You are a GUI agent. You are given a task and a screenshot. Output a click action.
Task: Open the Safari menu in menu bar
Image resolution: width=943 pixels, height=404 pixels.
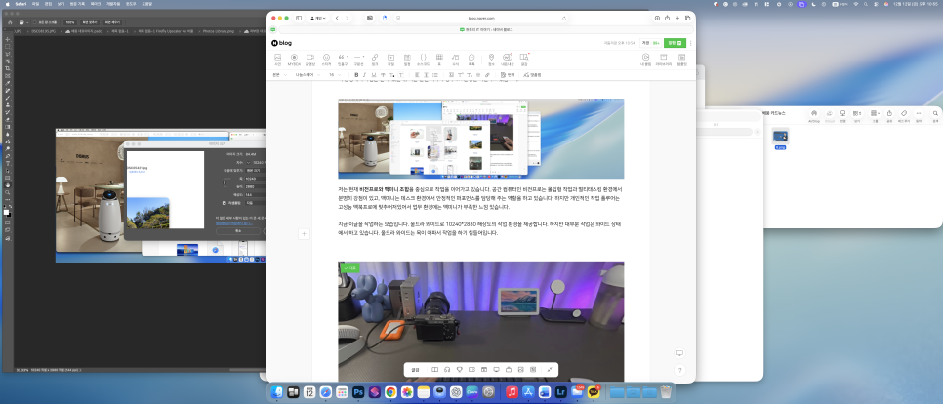pos(20,3)
